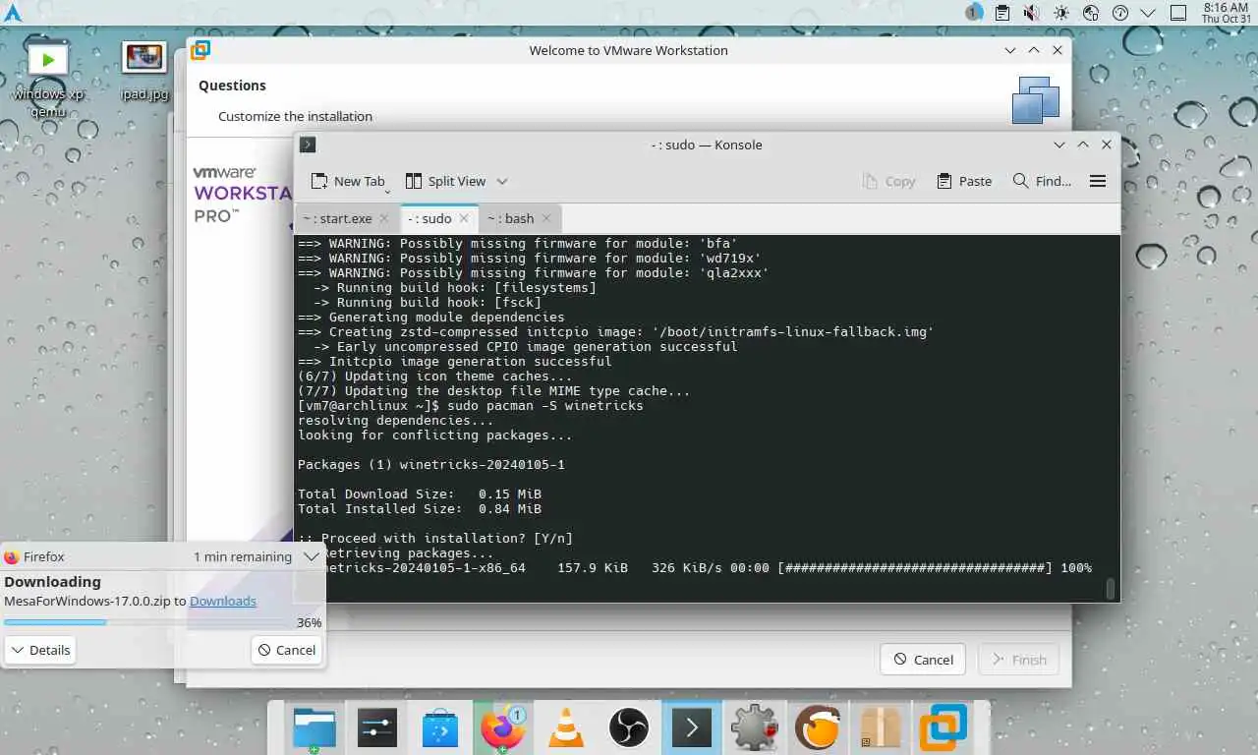Click the Konsole window terminal menu icon

308,145
